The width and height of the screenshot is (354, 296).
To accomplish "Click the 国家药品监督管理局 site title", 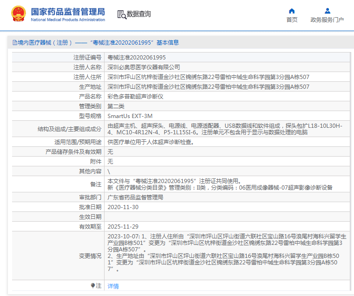I will 68,12.
